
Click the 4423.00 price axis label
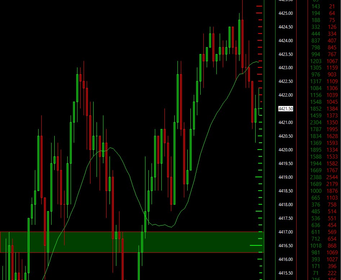click(286, 68)
